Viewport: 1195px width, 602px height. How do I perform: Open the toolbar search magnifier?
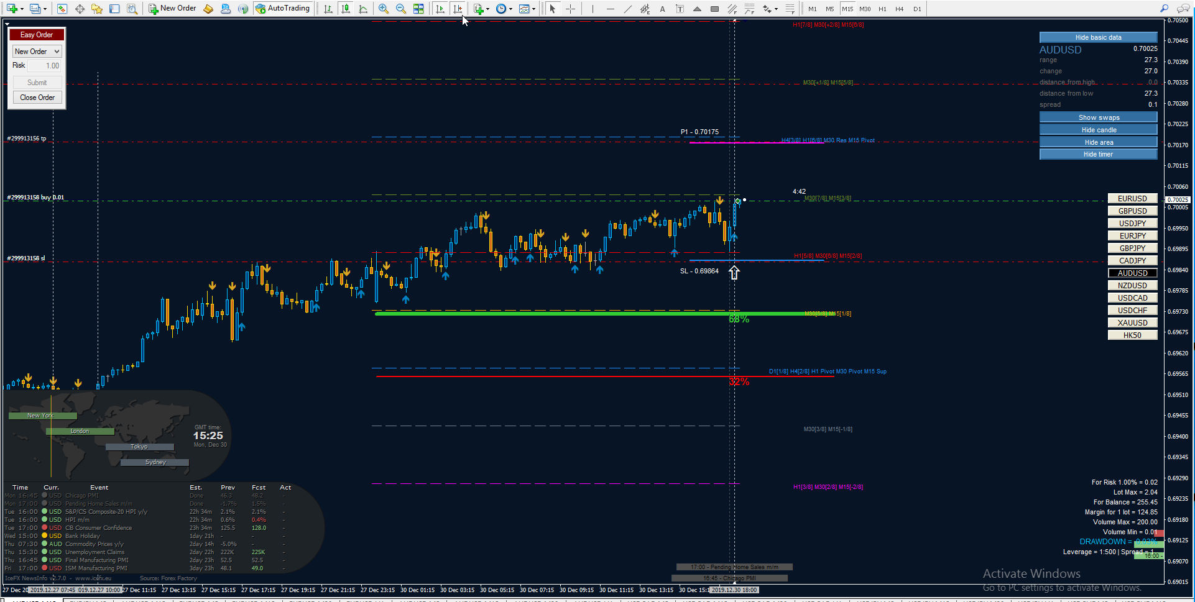click(x=1164, y=9)
